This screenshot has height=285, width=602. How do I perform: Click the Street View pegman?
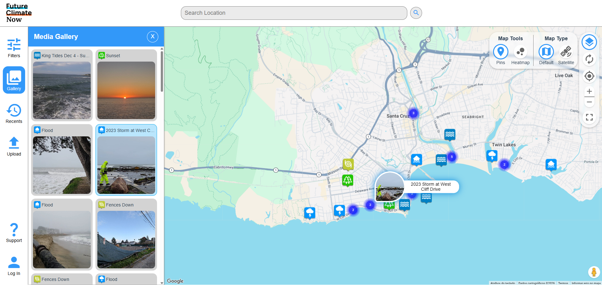click(594, 272)
